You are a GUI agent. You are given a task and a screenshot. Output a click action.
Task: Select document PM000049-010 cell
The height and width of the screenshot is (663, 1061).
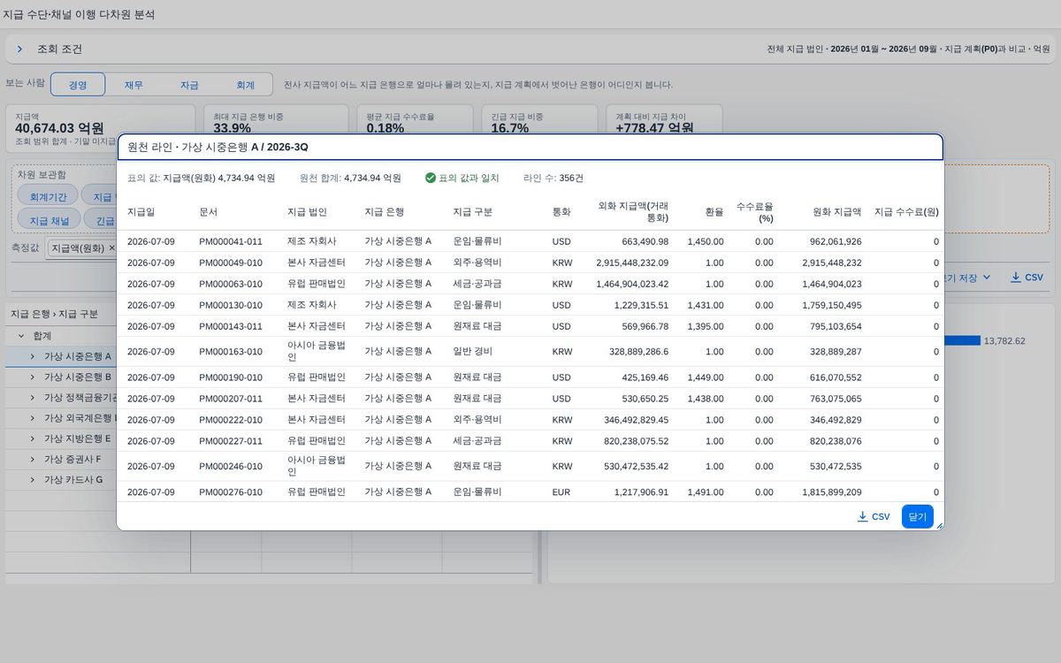pyautogui.click(x=231, y=263)
